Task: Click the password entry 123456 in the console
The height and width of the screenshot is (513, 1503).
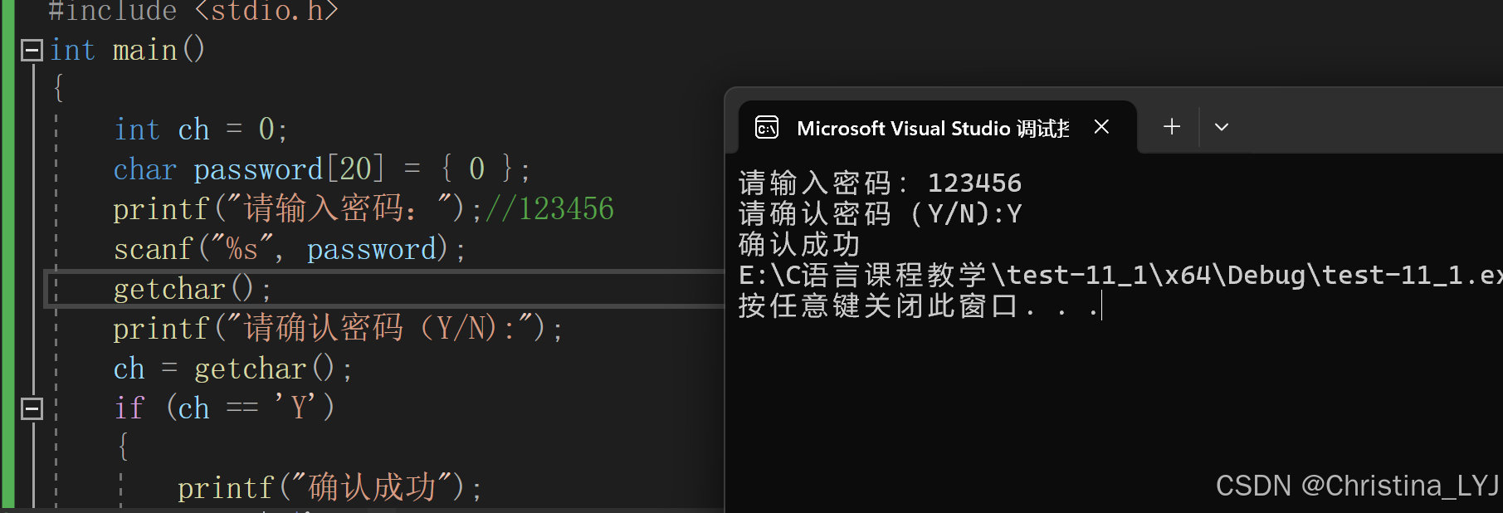Action: (x=974, y=182)
